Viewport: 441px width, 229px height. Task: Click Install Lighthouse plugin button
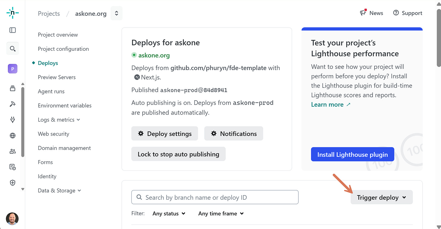(x=353, y=154)
